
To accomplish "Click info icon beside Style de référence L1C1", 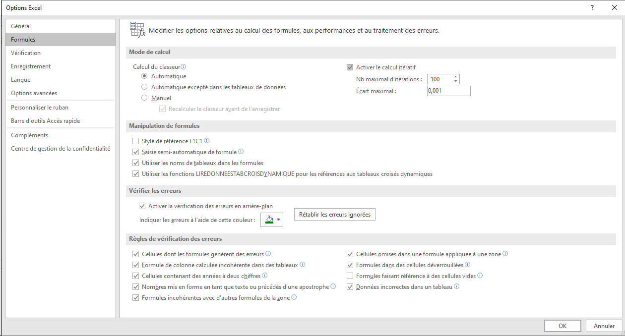I will (207, 141).
